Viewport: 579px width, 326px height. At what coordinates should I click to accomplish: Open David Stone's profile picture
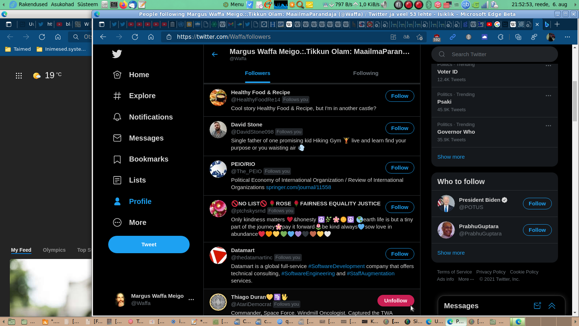coord(218,130)
